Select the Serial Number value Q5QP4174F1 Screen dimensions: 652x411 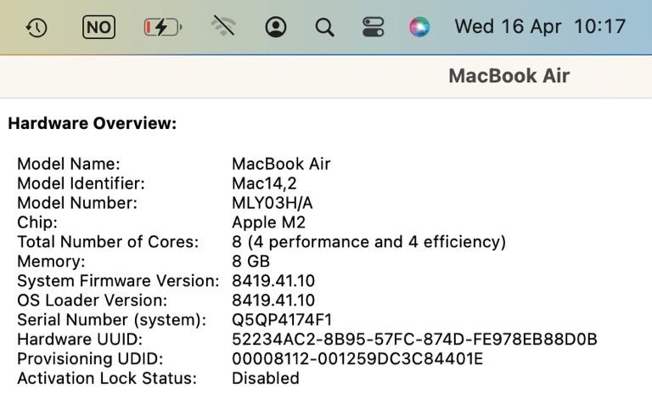point(281,320)
